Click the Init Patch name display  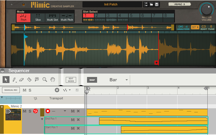(112, 4)
